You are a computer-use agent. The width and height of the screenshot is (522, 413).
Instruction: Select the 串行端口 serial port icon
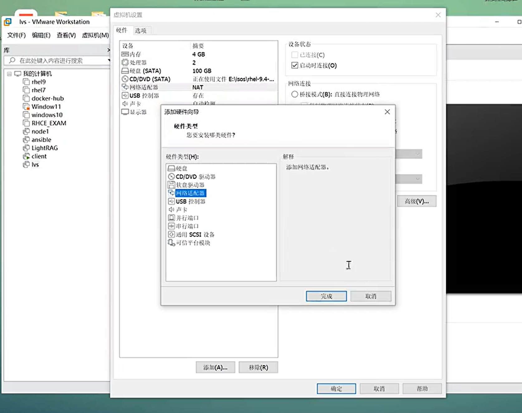click(171, 226)
